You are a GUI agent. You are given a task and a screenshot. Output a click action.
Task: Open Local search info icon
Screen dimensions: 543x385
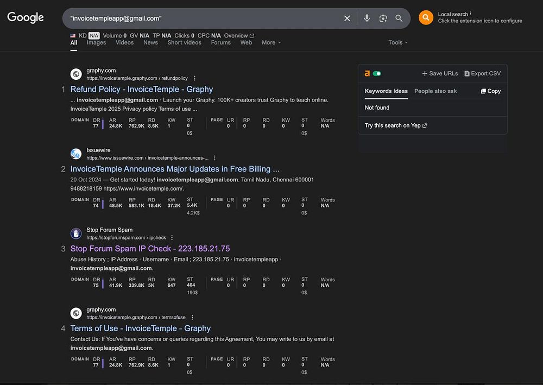click(470, 14)
